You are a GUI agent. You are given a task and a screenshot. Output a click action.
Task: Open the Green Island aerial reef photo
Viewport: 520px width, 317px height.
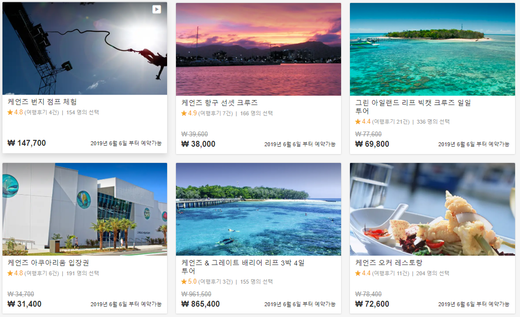[x=433, y=49]
